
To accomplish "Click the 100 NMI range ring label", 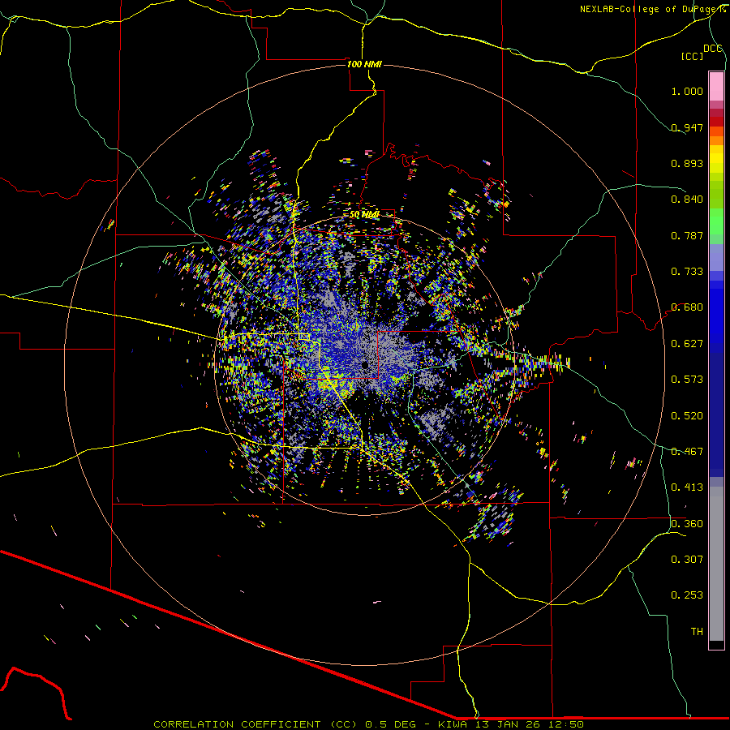I will click(364, 64).
